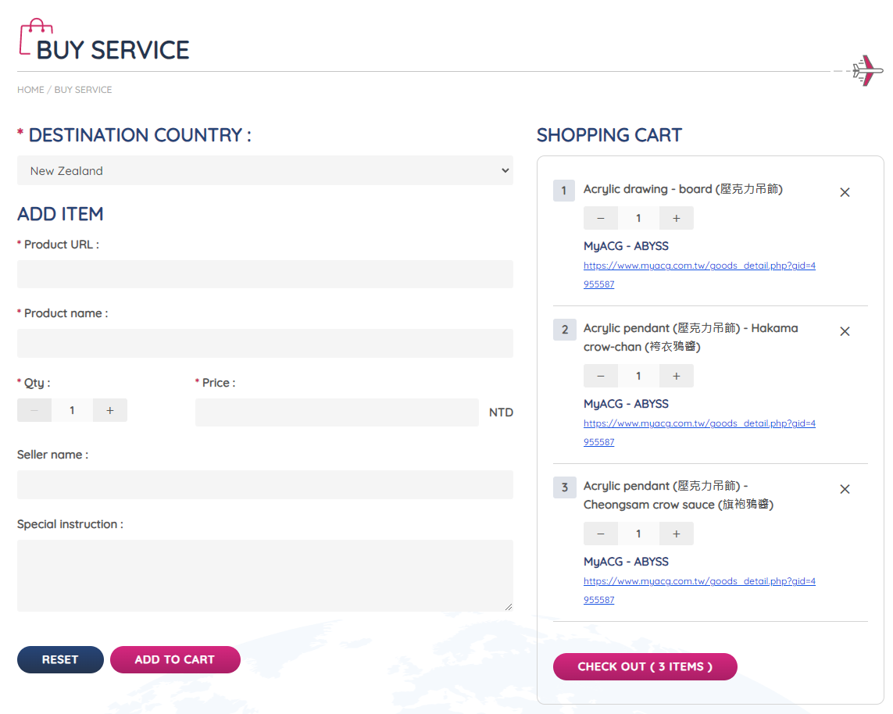Remove Hakama crow-chan pendant from cart
Viewport: 893px width, 714px height.
[x=845, y=331]
